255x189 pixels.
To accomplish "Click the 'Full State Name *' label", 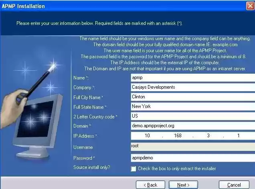I will 90,107.
